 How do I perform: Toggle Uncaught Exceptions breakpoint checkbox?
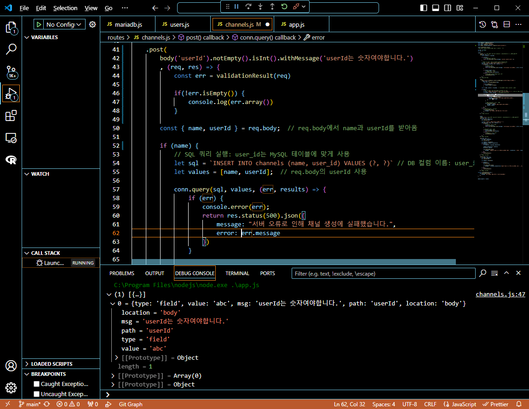click(x=37, y=394)
